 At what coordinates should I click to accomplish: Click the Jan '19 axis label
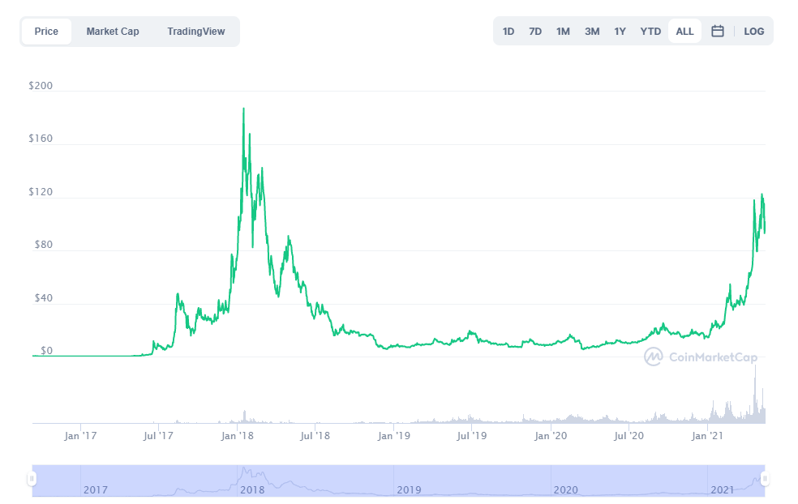394,436
